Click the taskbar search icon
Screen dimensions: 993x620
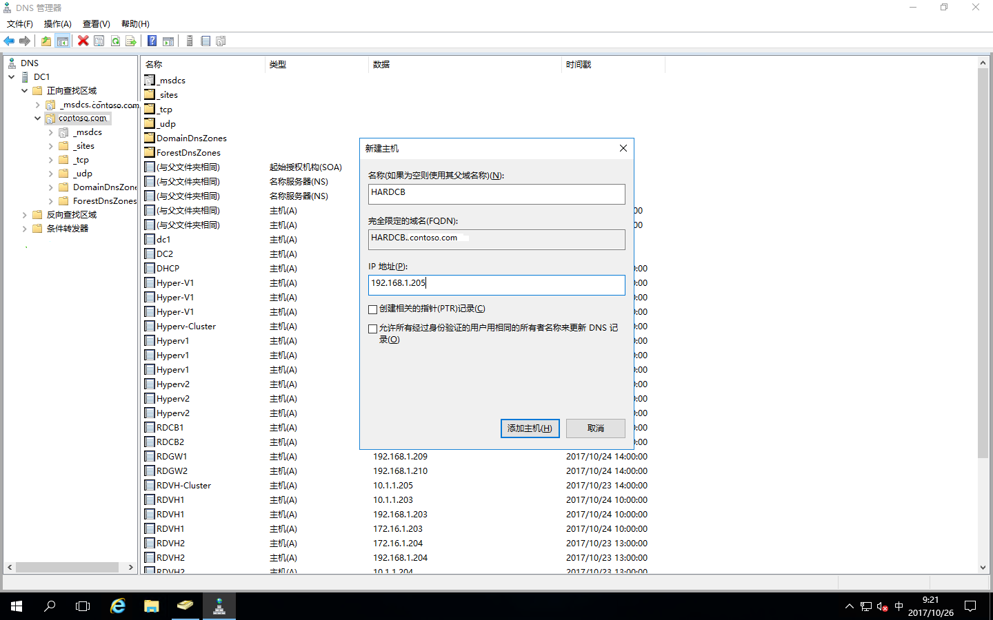pos(50,606)
